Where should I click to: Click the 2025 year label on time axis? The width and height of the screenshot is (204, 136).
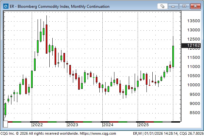click(x=143, y=125)
